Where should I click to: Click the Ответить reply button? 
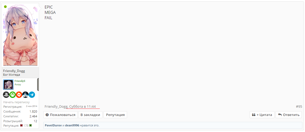coord(289,115)
